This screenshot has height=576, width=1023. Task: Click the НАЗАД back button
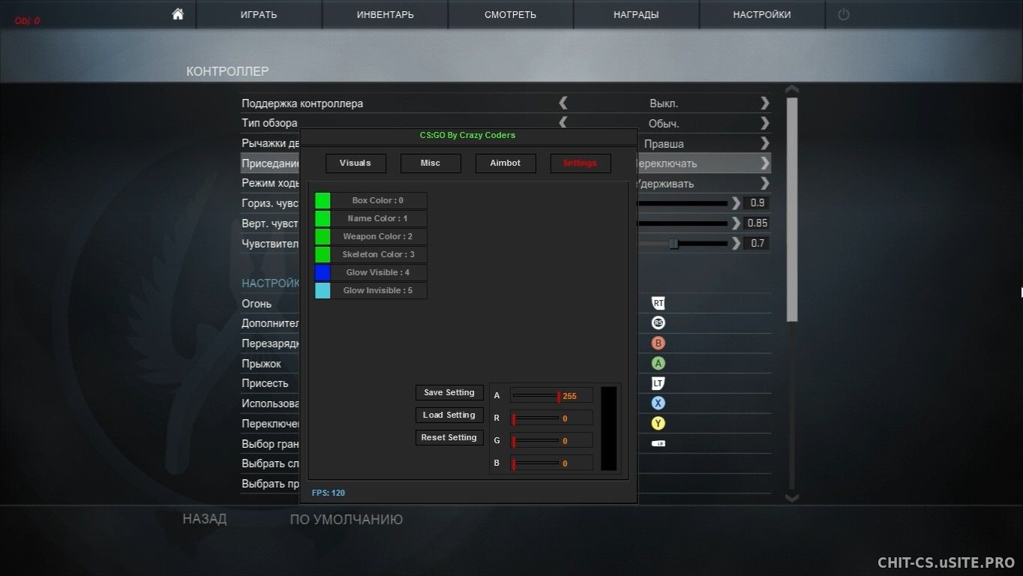[x=205, y=519]
